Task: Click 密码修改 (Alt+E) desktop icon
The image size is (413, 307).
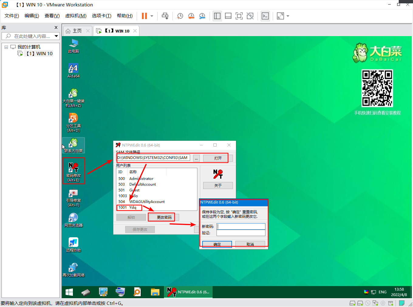Action: (73, 171)
